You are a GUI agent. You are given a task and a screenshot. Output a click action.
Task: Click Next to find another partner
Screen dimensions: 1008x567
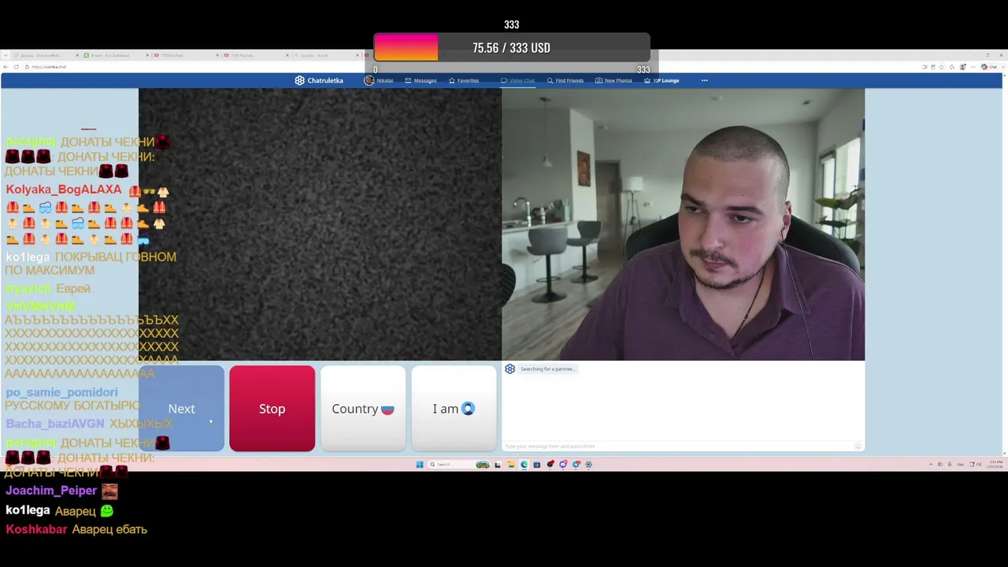click(x=182, y=409)
